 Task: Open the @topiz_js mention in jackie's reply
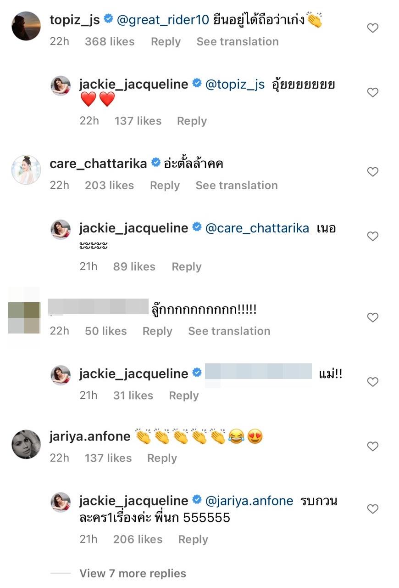tap(235, 85)
